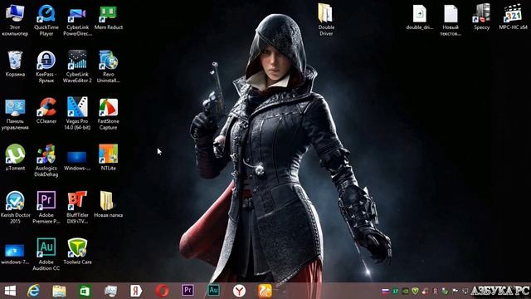Viewport: 531px width, 299px height.
Task: Select the FastStone Capture desktop icon
Action: point(109,114)
